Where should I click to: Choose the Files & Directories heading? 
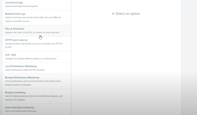click(x=15, y=29)
